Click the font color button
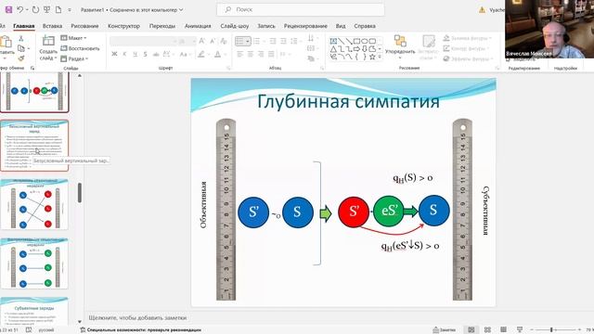 point(217,55)
